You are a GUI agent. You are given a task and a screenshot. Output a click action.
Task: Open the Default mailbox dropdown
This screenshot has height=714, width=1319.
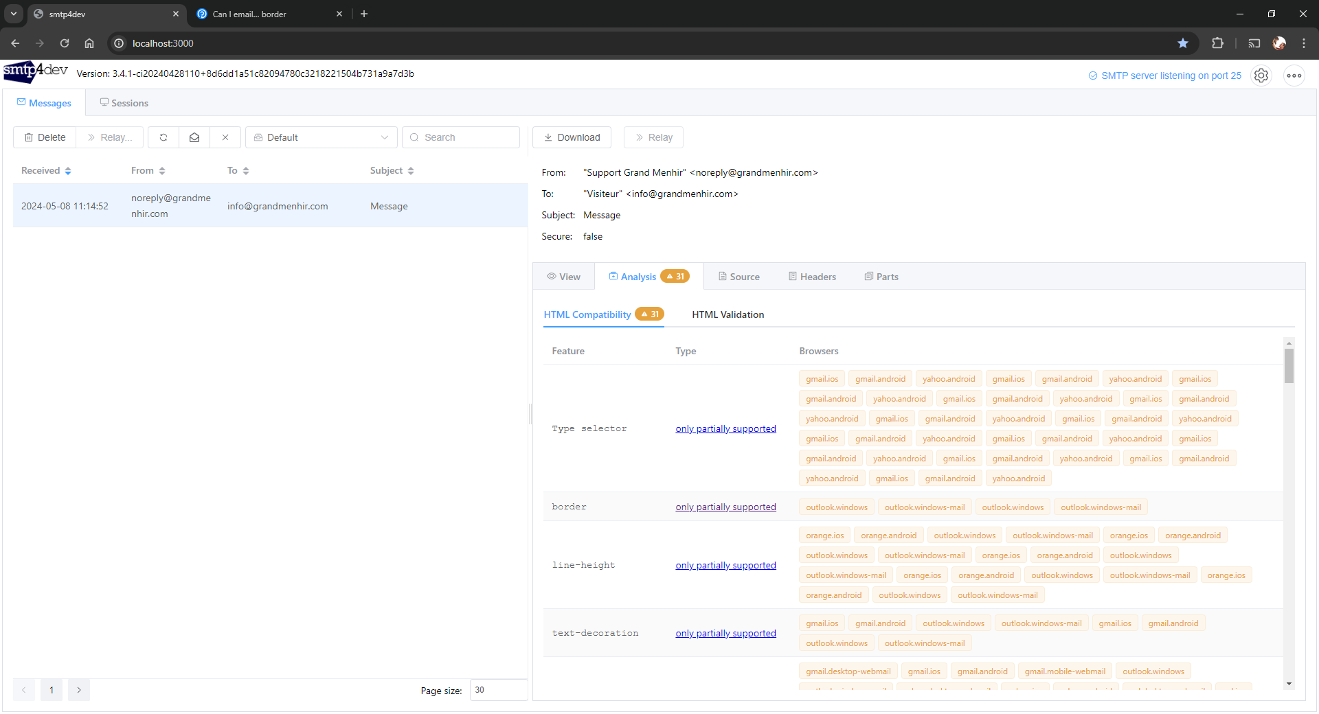(322, 137)
